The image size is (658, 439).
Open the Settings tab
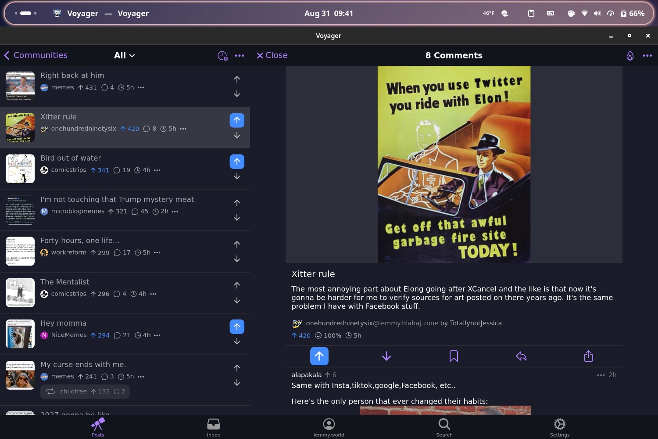tap(560, 427)
